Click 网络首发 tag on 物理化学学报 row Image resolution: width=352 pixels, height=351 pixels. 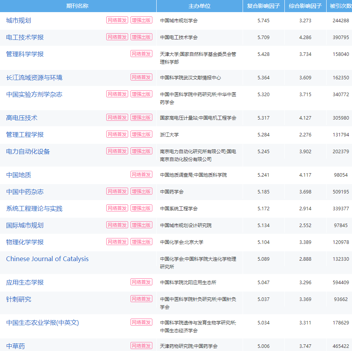coord(117,242)
